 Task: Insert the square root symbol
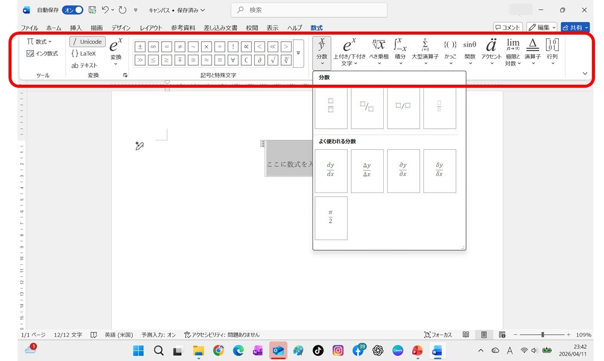[x=273, y=60]
